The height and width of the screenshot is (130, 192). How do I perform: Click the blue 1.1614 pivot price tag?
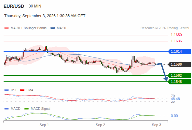tap(179, 51)
